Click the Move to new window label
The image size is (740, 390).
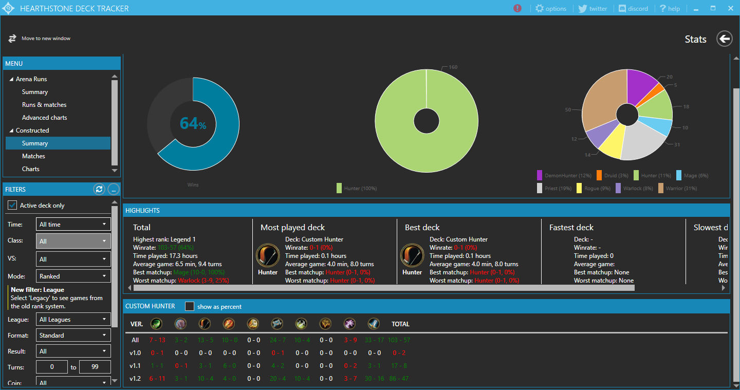[46, 39]
